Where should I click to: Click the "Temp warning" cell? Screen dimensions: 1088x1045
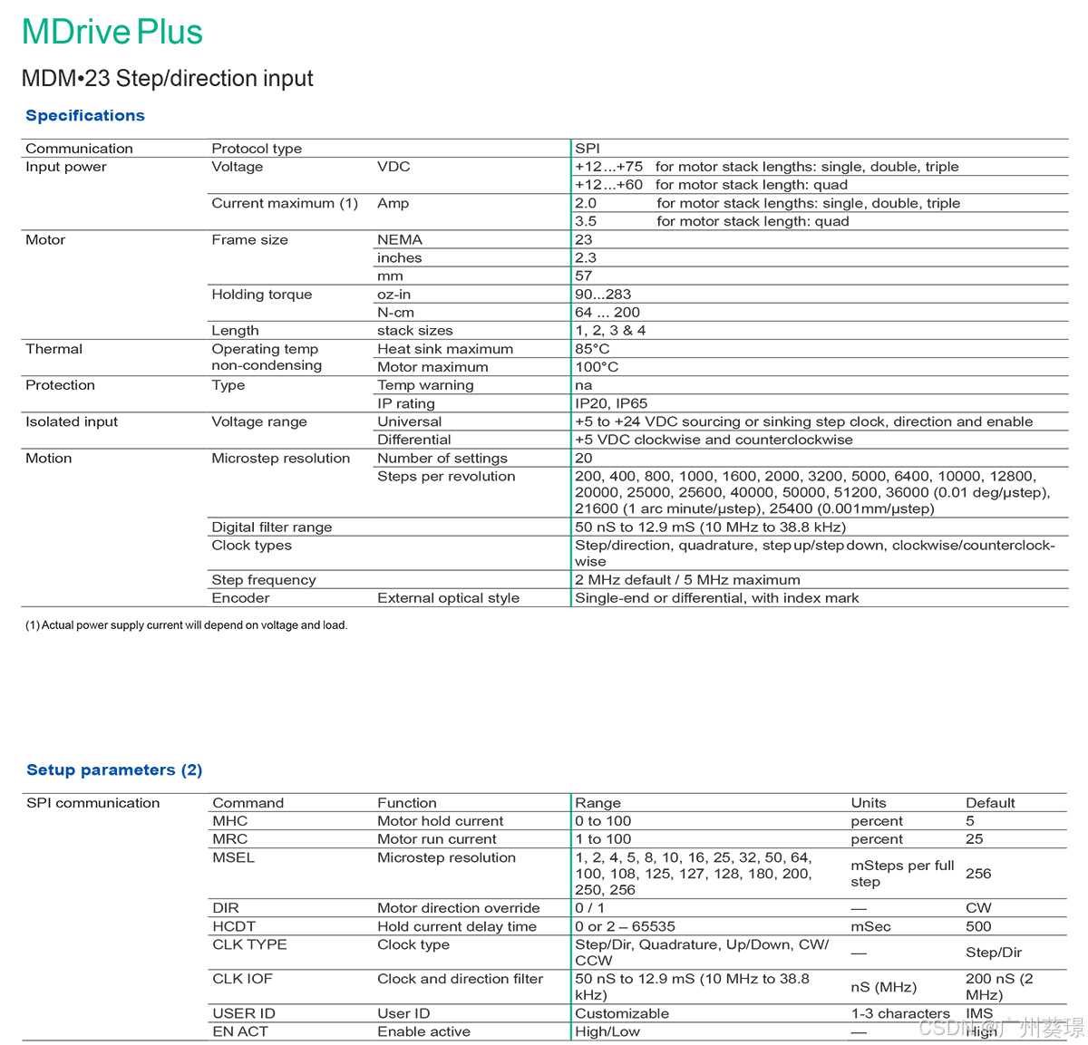click(x=425, y=385)
